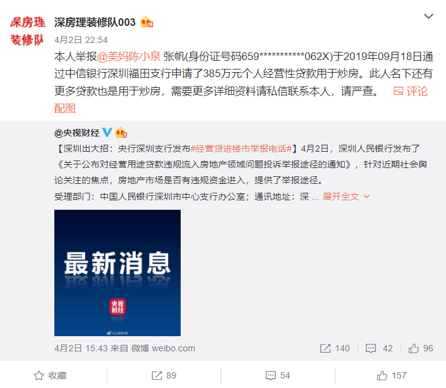This screenshot has width=446, height=388.
Task: Open the 最新消息 image thumbnail
Action: point(118,273)
